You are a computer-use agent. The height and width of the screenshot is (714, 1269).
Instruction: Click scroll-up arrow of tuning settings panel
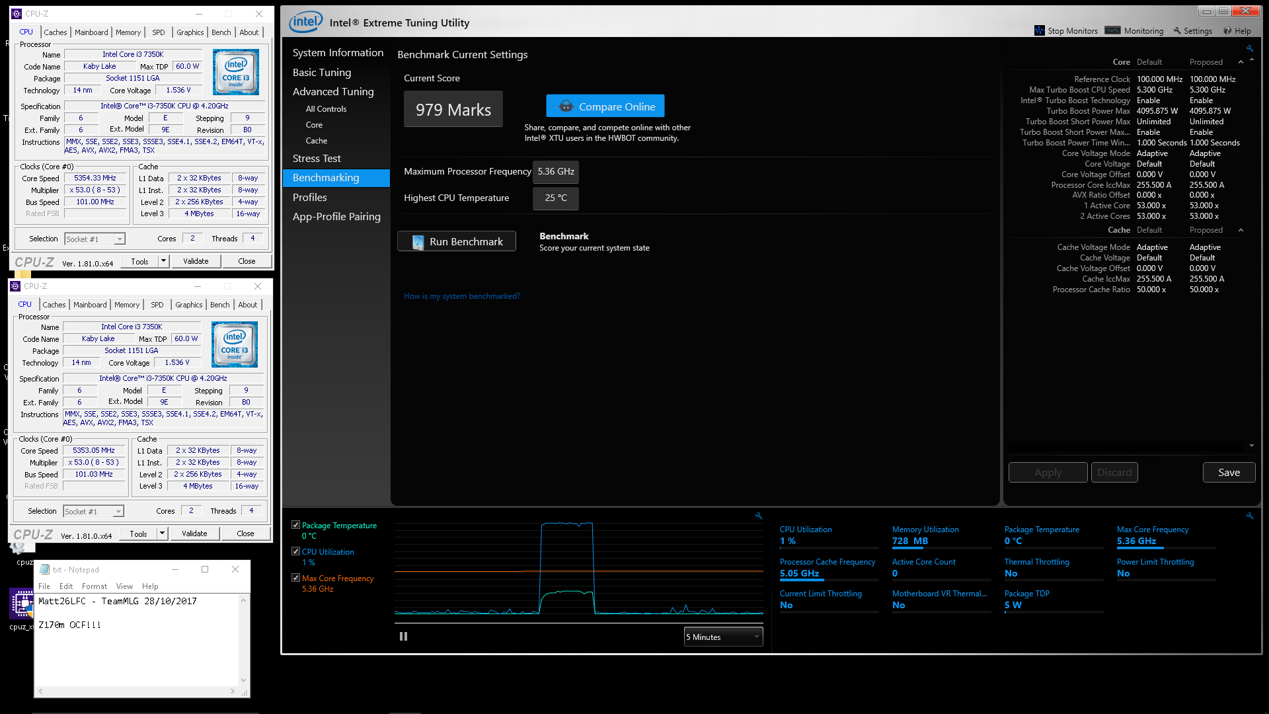(1252, 59)
